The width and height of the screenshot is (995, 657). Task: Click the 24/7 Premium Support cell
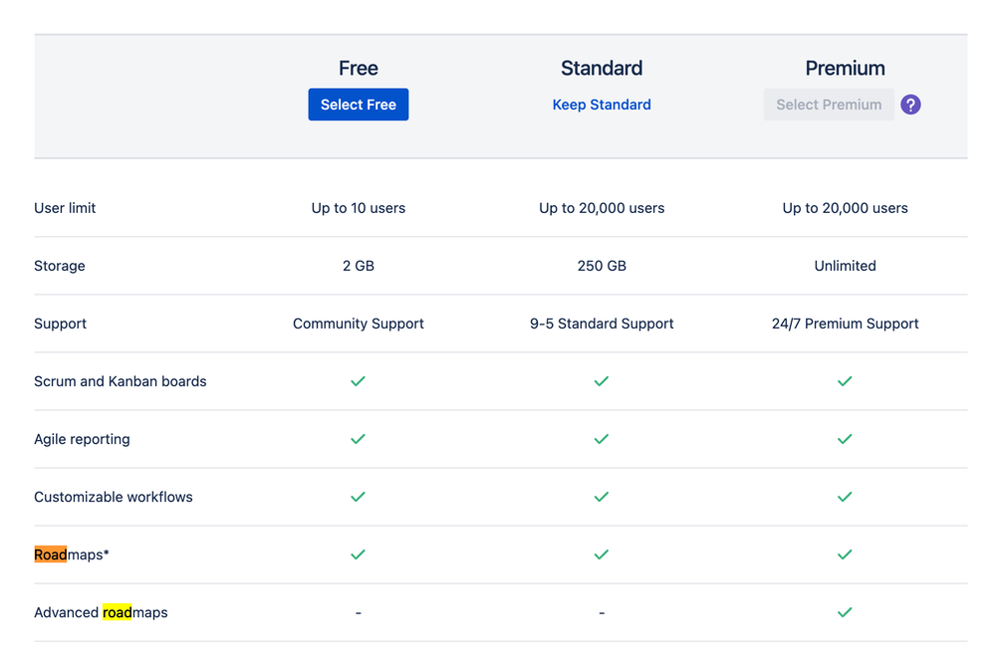click(x=845, y=324)
